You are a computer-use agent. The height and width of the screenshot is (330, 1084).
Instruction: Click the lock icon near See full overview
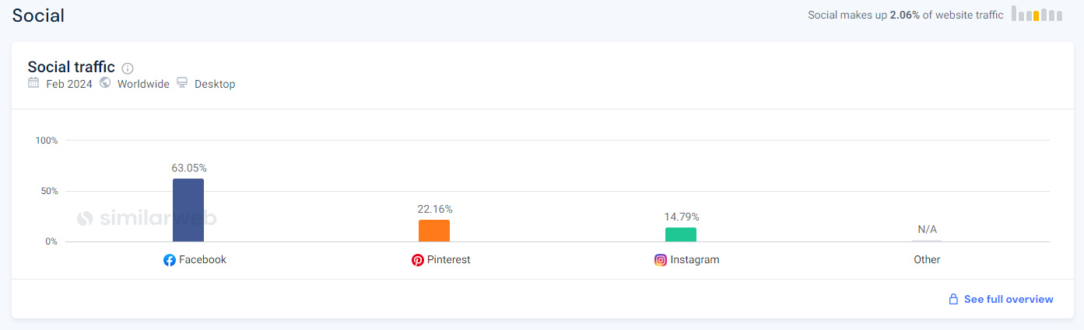tap(953, 299)
